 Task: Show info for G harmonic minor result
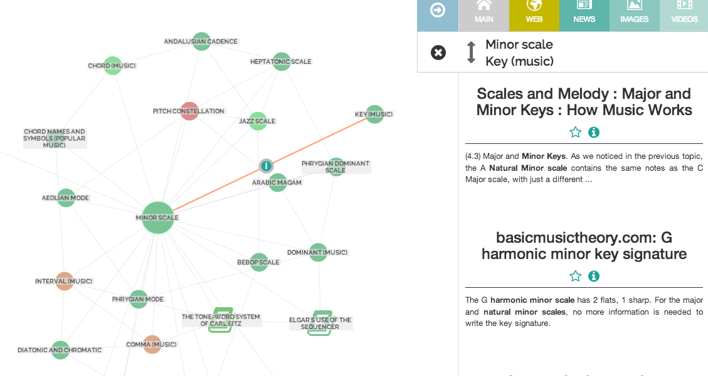pos(594,276)
